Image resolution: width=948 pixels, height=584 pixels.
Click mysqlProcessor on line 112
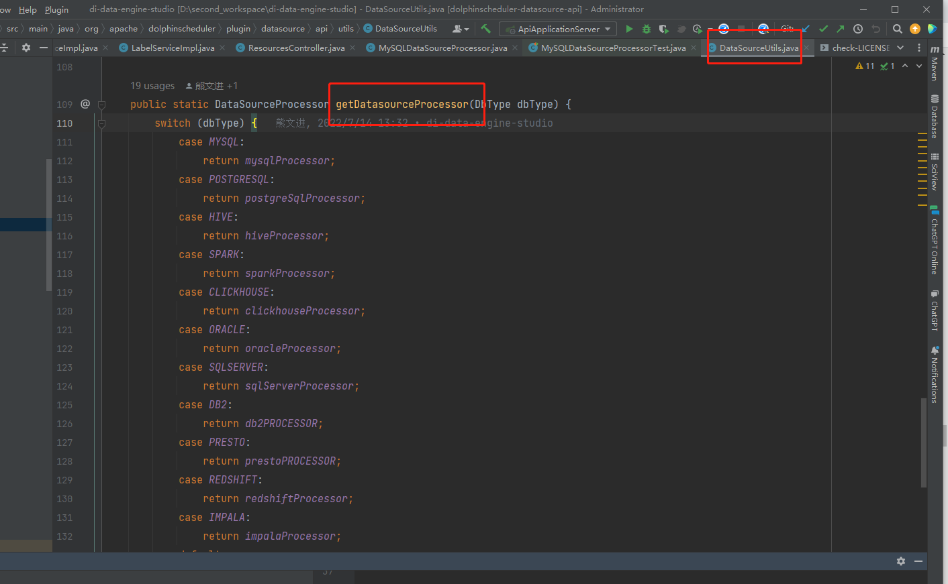(287, 161)
